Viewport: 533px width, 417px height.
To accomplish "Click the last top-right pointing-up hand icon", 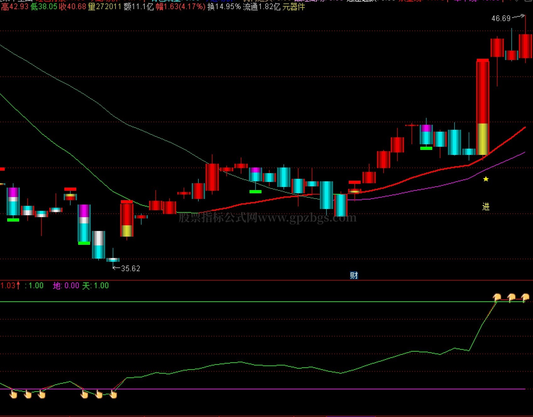I will (525, 297).
